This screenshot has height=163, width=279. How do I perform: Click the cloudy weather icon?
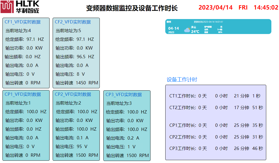(x=187, y=30)
